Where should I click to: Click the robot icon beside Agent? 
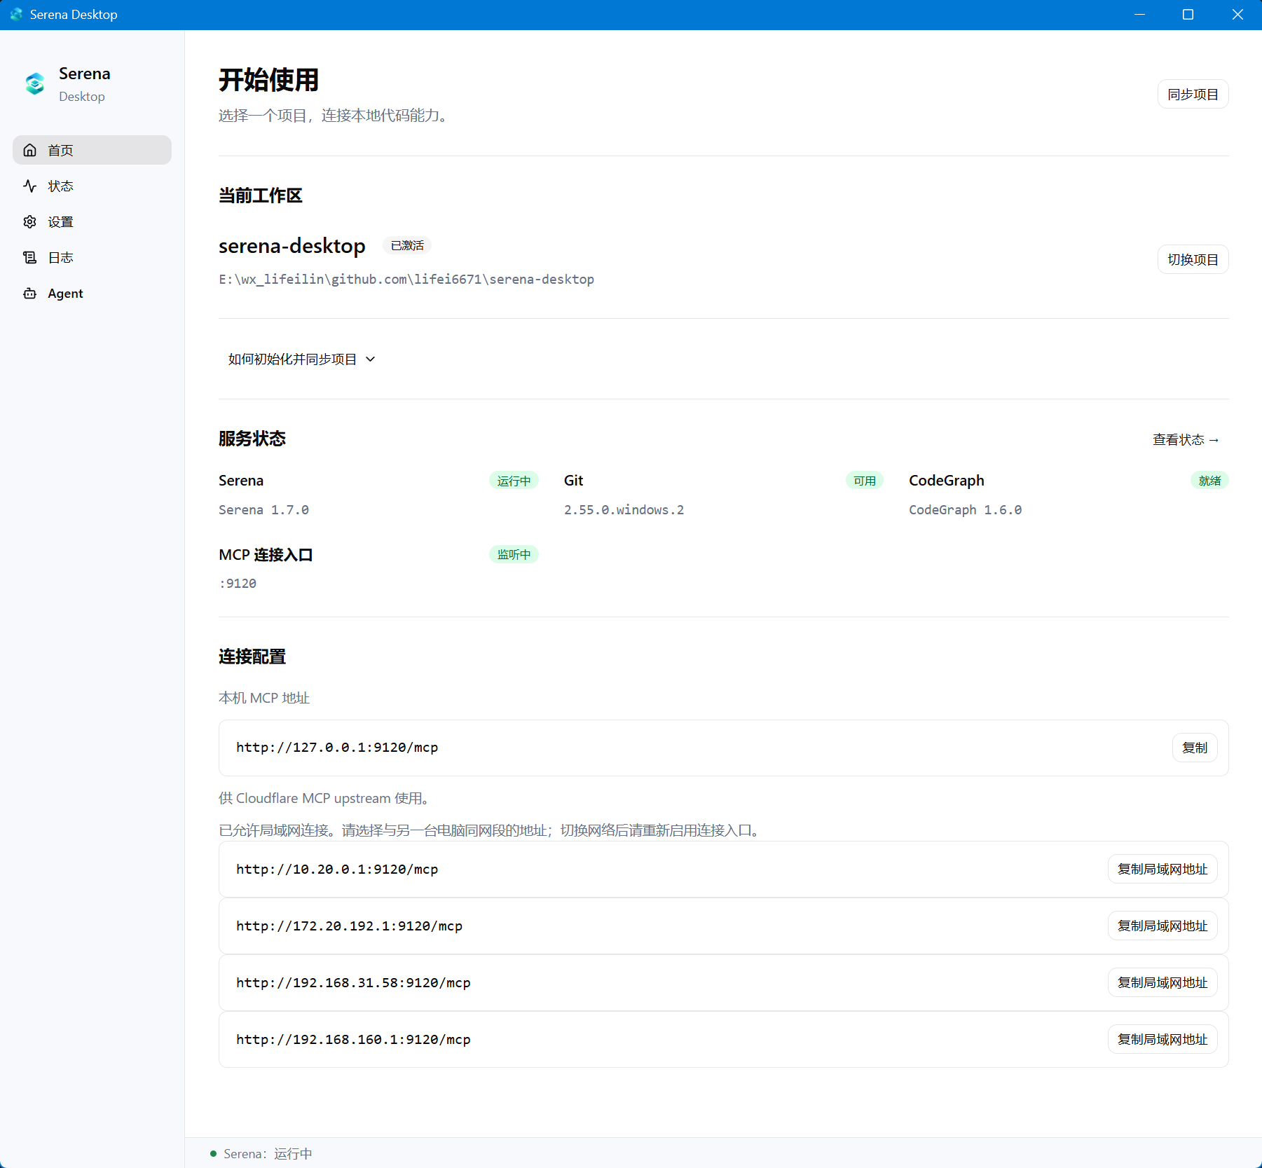click(29, 293)
